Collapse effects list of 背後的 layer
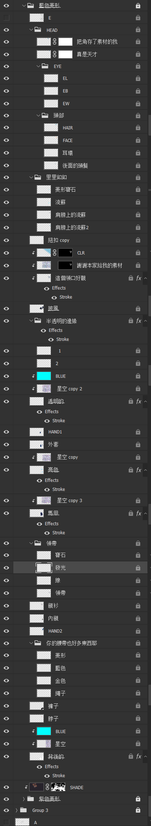 pyautogui.click(x=145, y=756)
